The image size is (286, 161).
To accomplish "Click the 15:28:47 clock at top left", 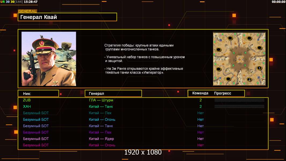I will [x=31, y=2].
